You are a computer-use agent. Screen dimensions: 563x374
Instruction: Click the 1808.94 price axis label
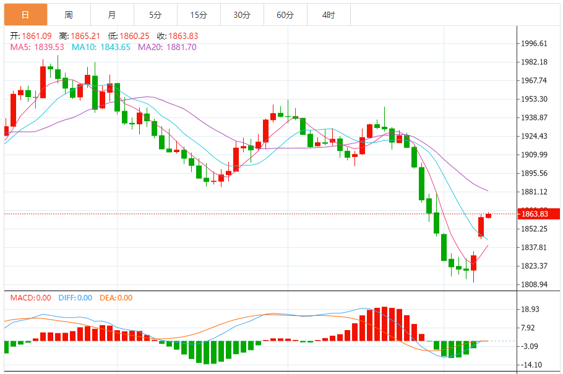point(535,284)
